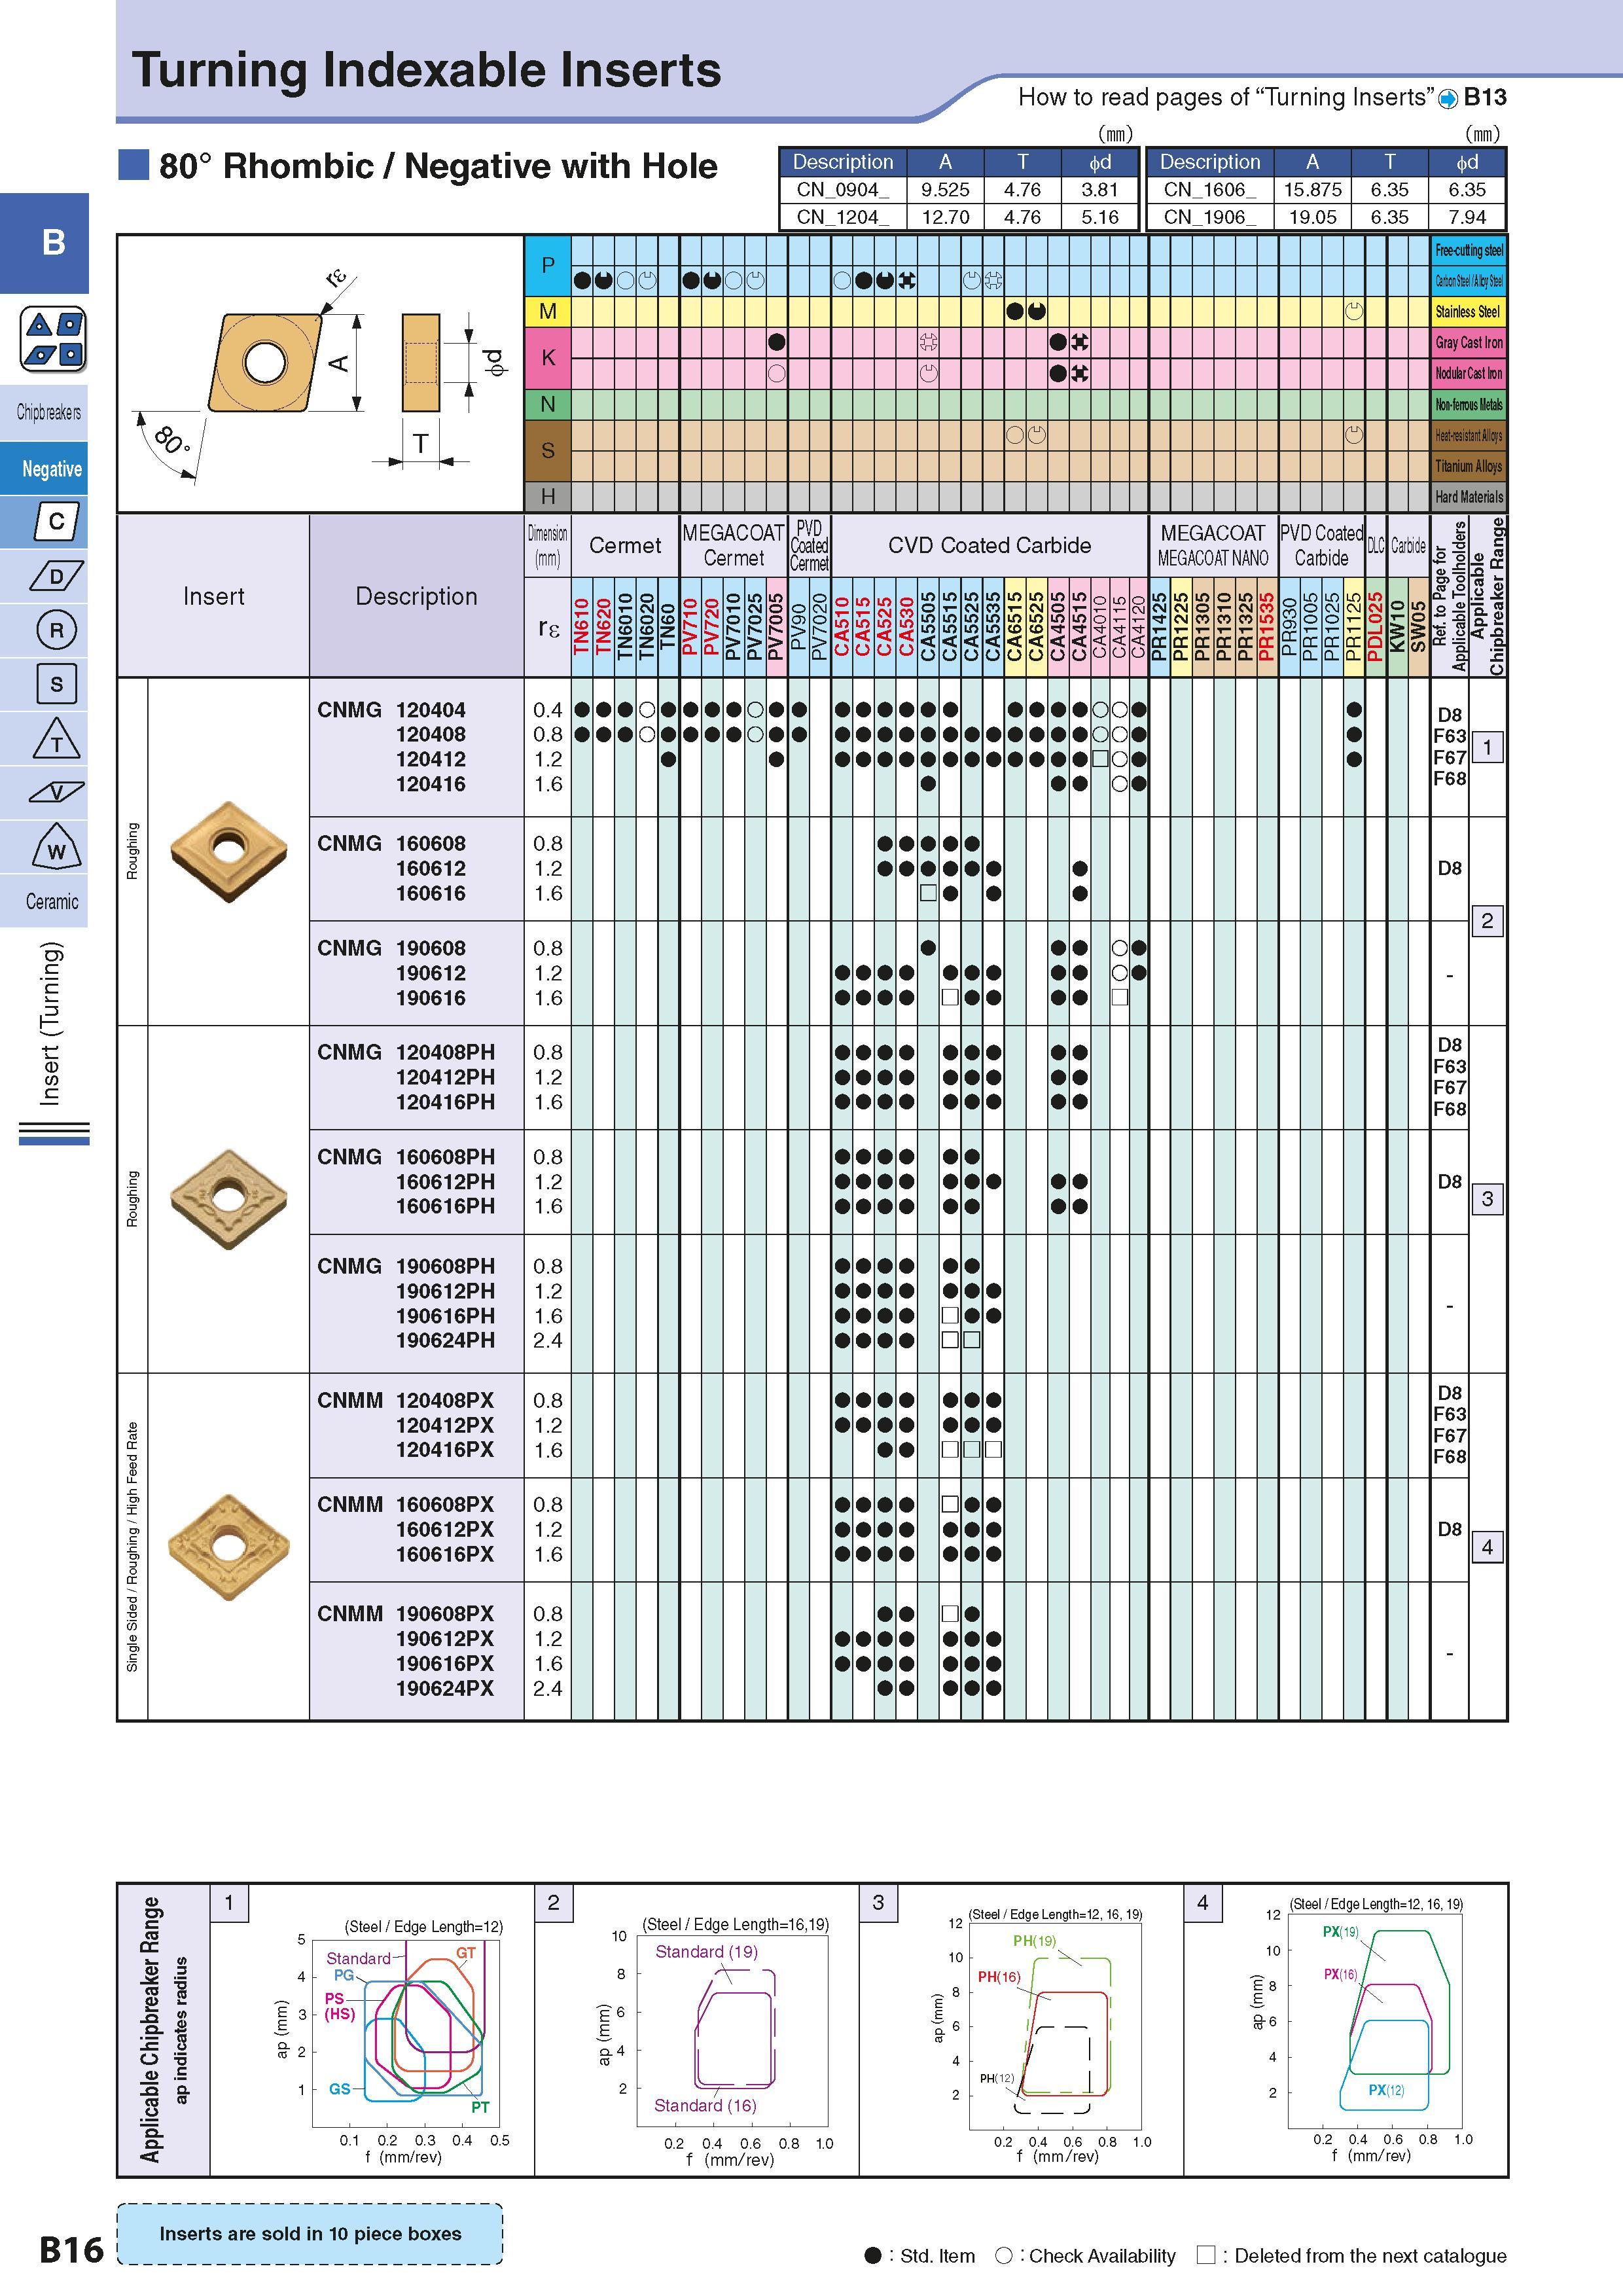The image size is (1623, 2296).
Task: Click the blue P material class cell
Action: pyautogui.click(x=548, y=265)
